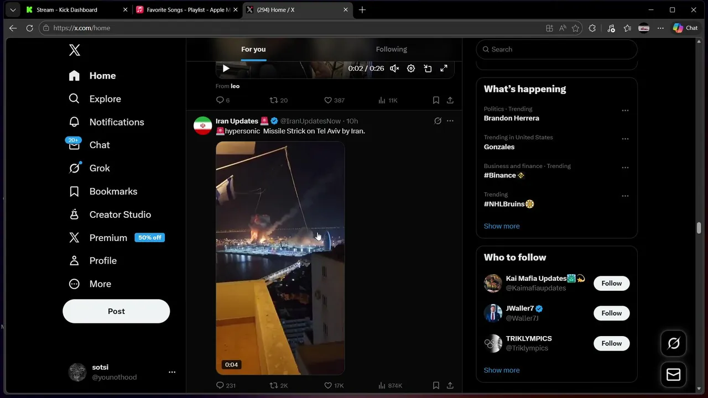Open a new browser tab

pos(362,10)
